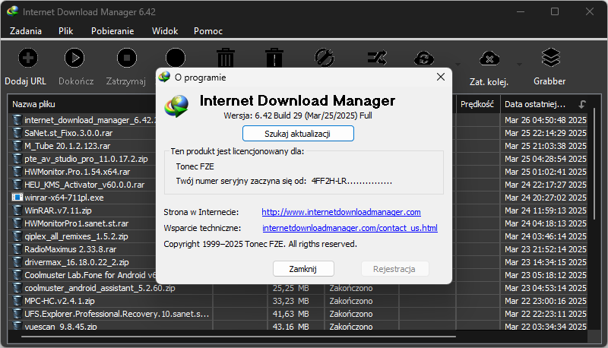Open the Pobieranie menu
608x348 pixels.
(x=112, y=31)
